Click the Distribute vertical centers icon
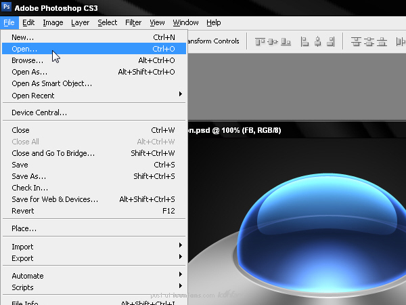The width and height of the screenshot is (406, 305). 369,41
